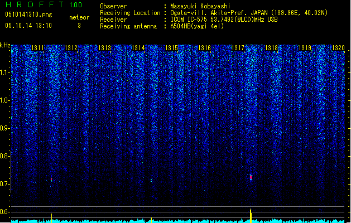Click the antenna text A504HB(yagi 4el)
The width and height of the screenshot is (351, 223).
tap(197, 26)
